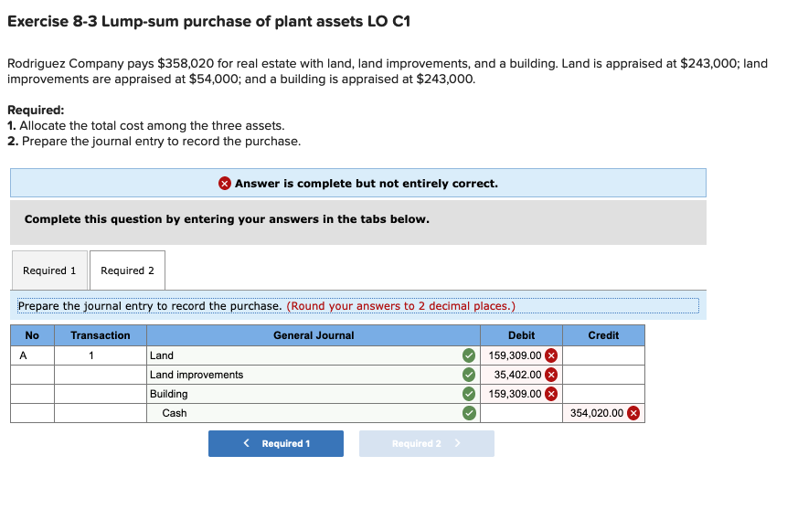Click the grayed Required 2 navigation button

pyautogui.click(x=426, y=443)
